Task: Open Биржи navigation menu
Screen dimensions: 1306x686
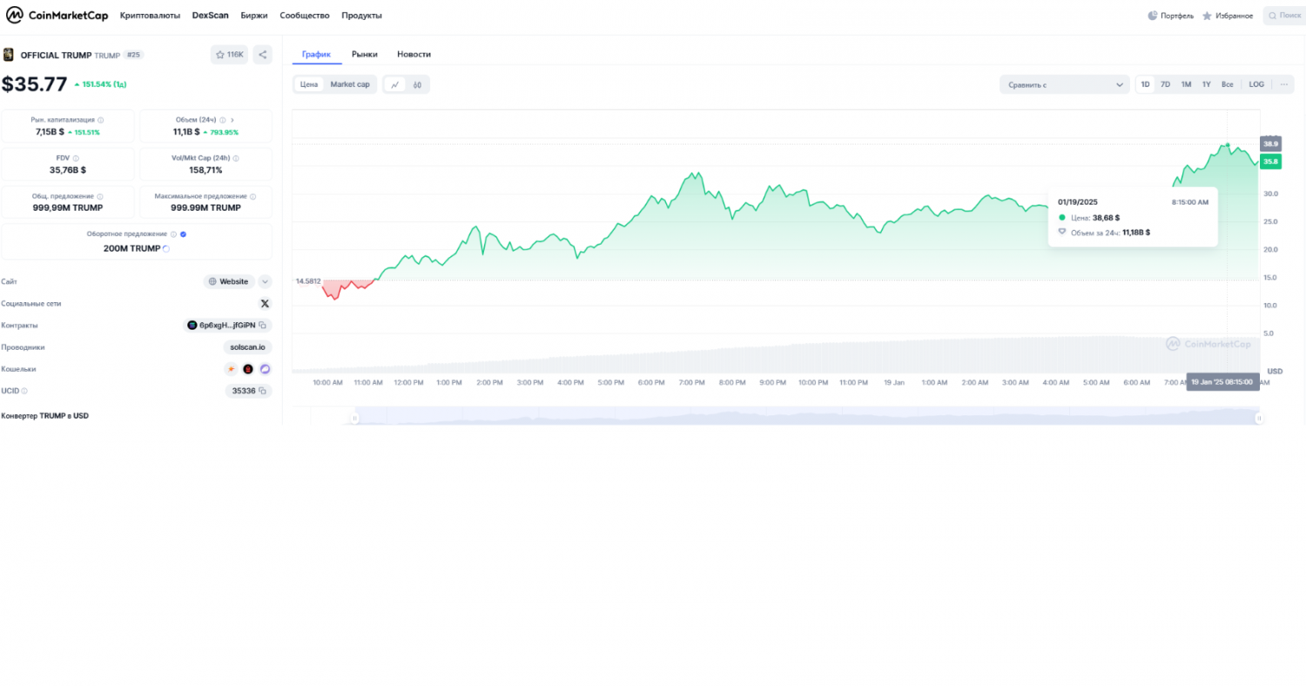Action: tap(255, 16)
